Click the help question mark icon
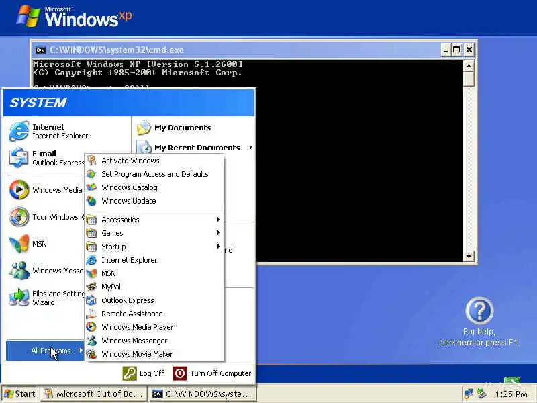 point(479,310)
